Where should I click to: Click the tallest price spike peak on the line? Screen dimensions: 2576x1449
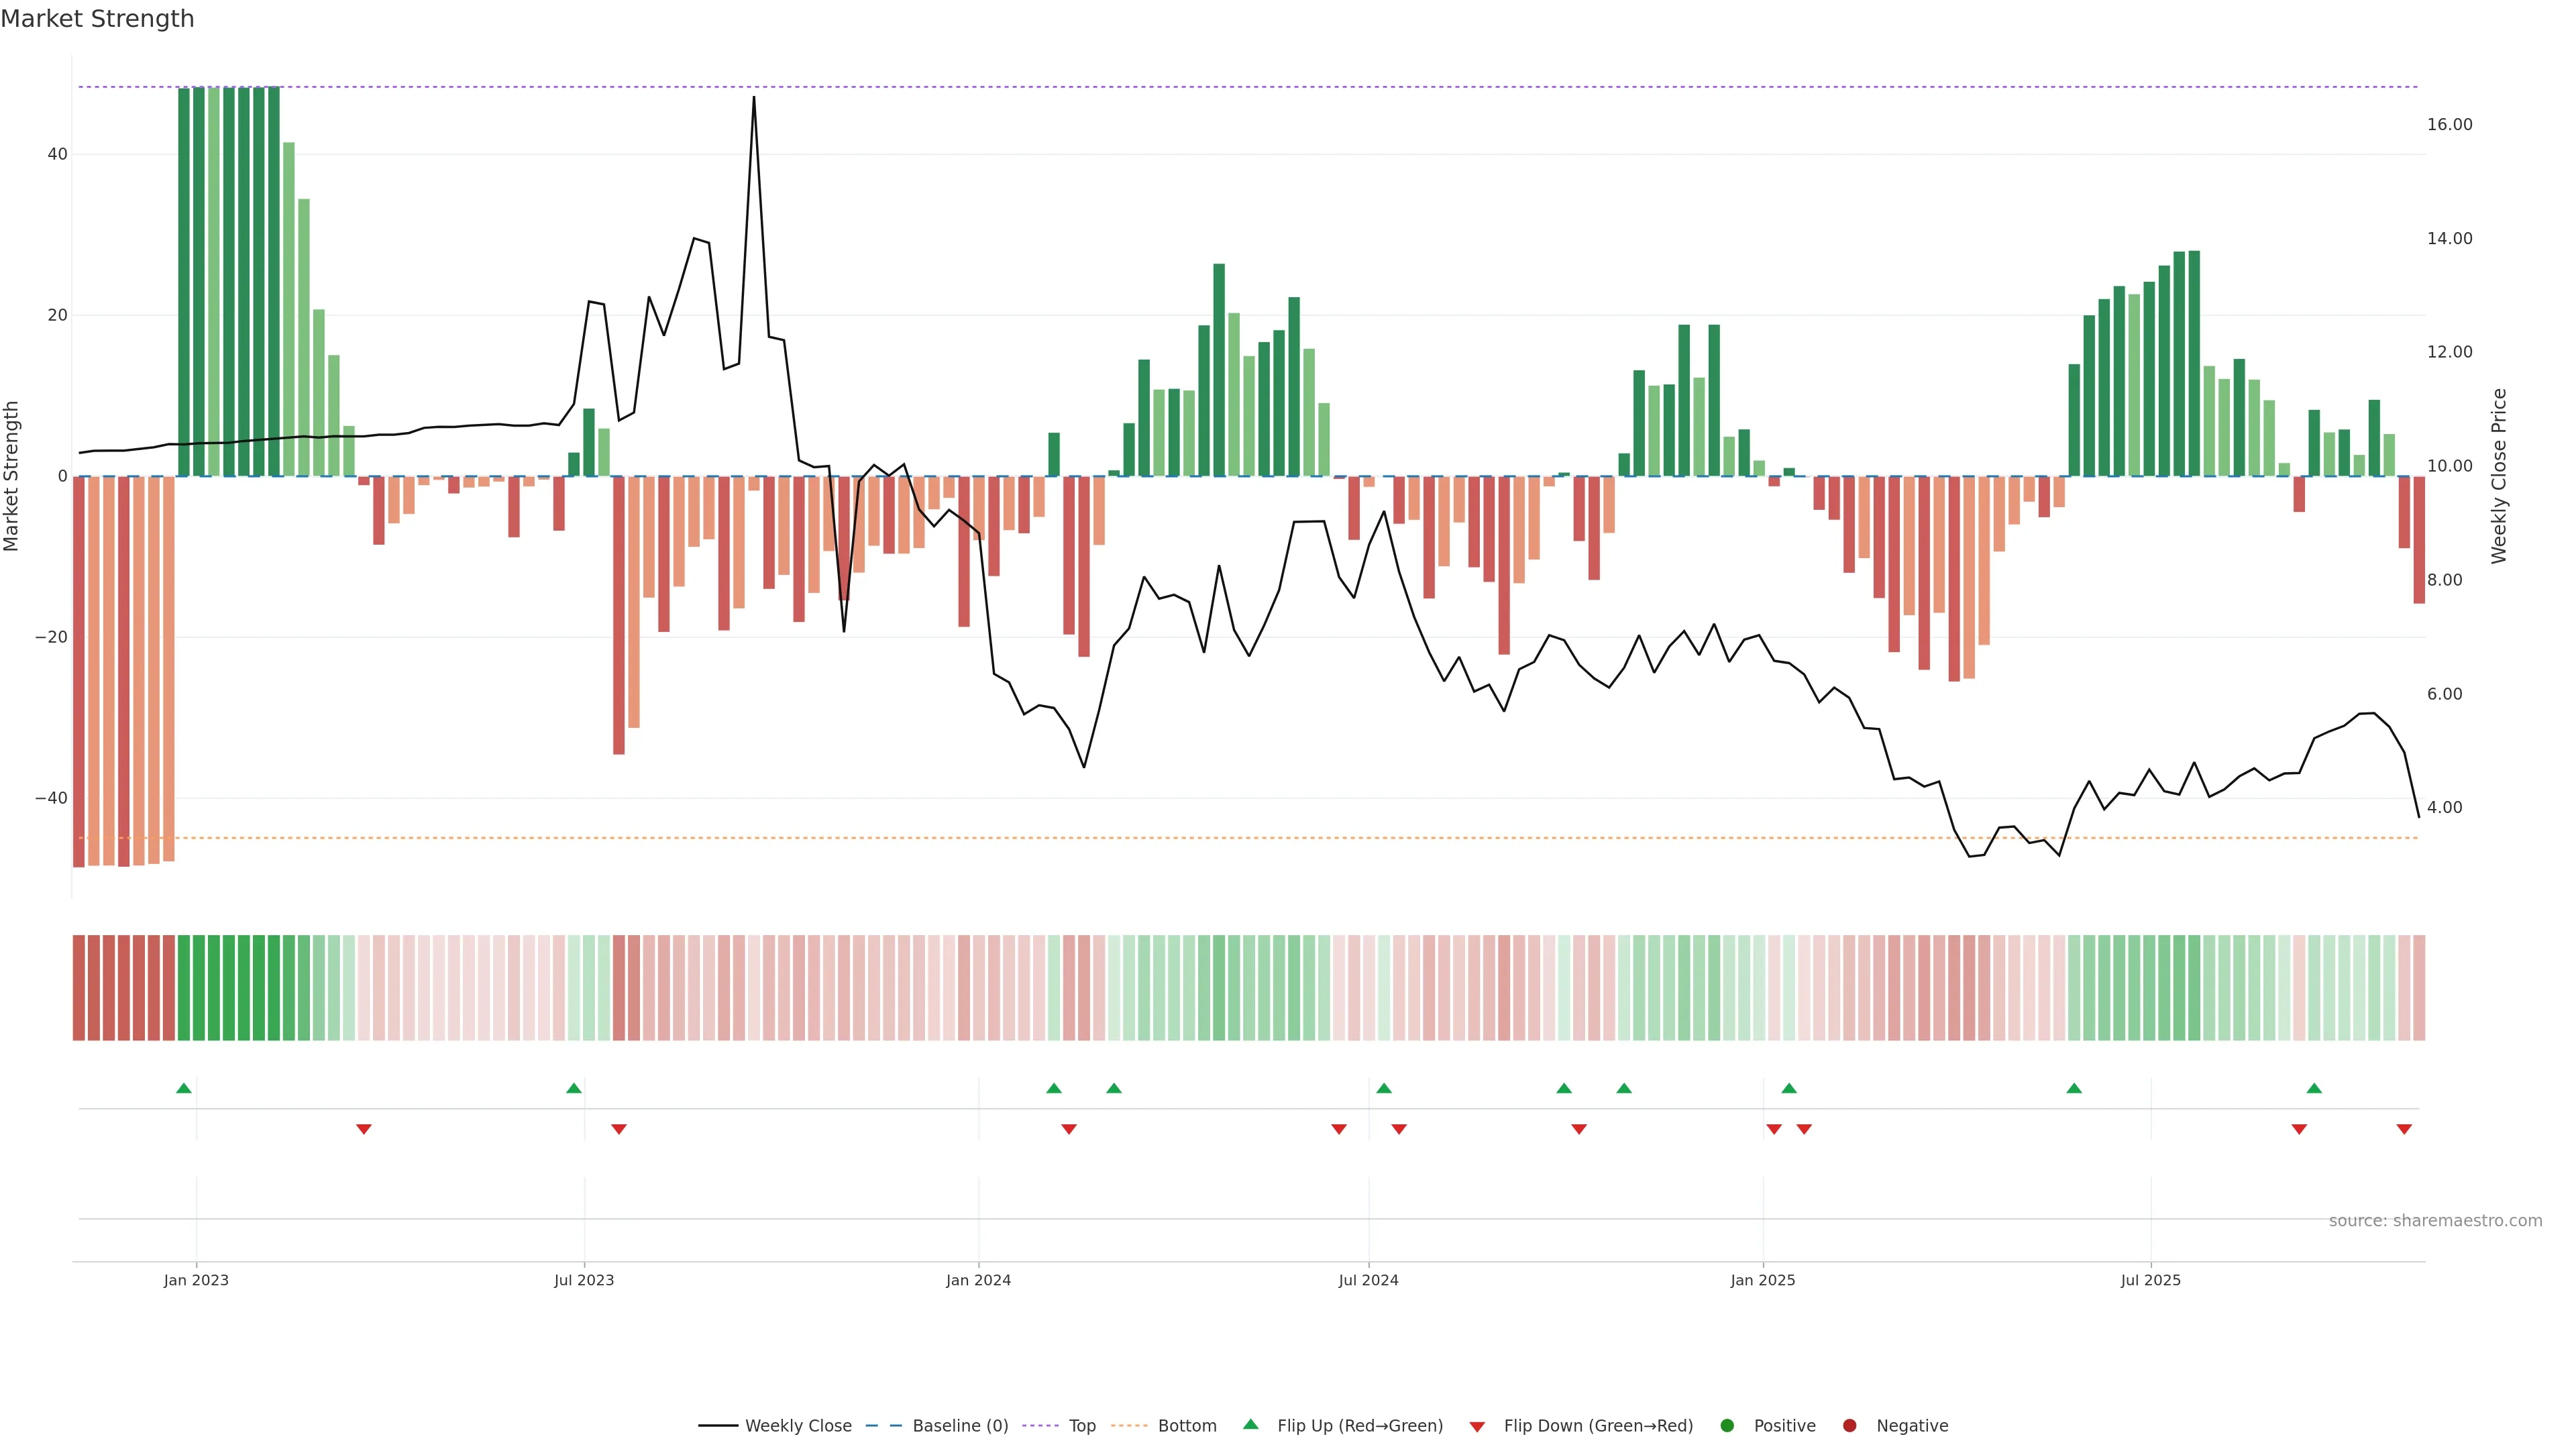point(753,97)
